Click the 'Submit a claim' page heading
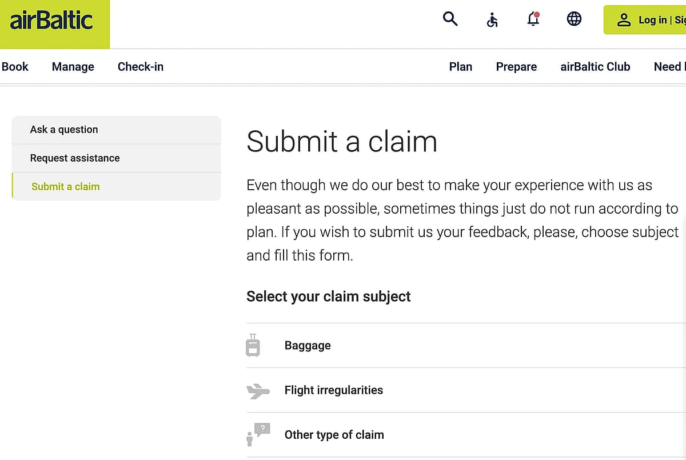The image size is (686, 460). pyautogui.click(x=342, y=141)
